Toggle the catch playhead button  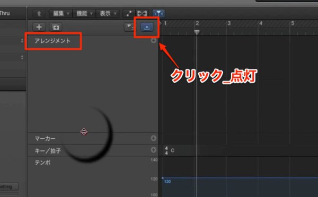(158, 14)
